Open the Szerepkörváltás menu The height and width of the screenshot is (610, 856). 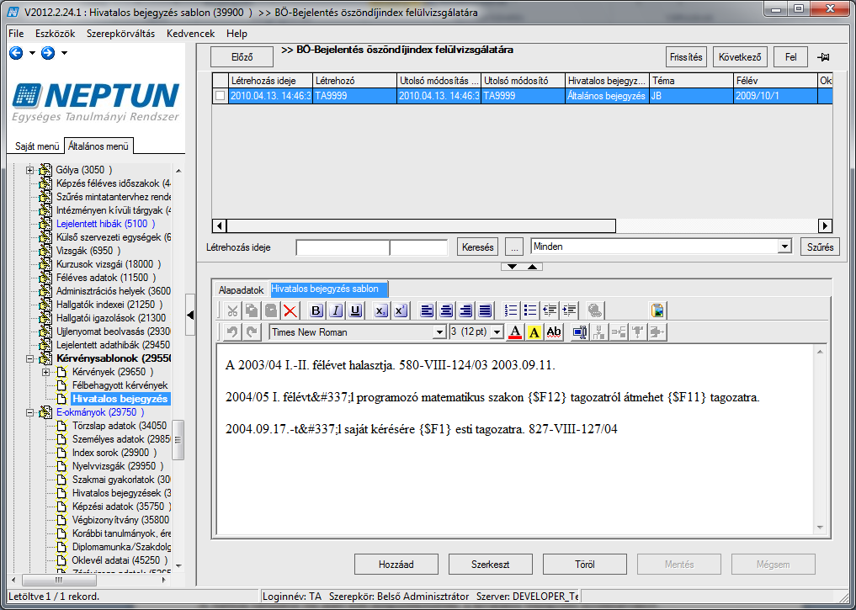pos(120,34)
